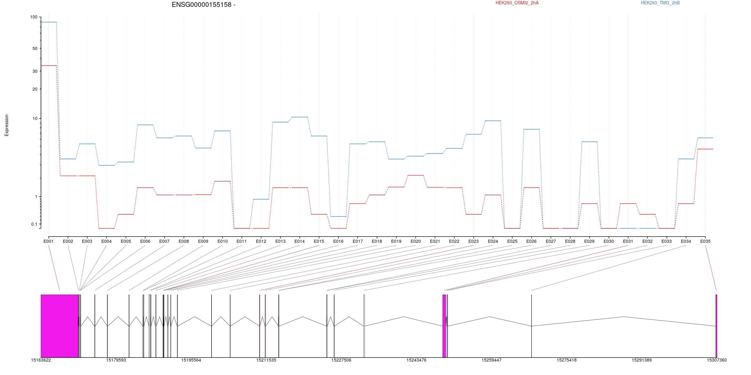Click exon label E014
The image size is (751, 375).
coord(299,241)
